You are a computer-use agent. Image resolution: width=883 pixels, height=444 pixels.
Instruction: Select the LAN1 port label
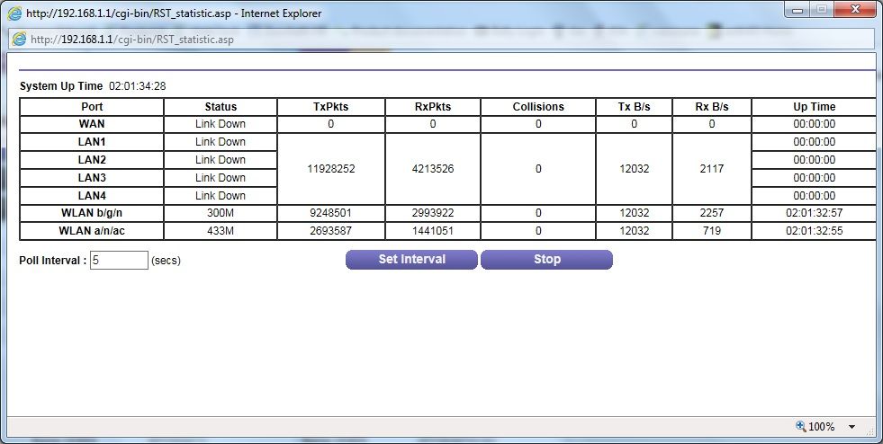(92, 142)
